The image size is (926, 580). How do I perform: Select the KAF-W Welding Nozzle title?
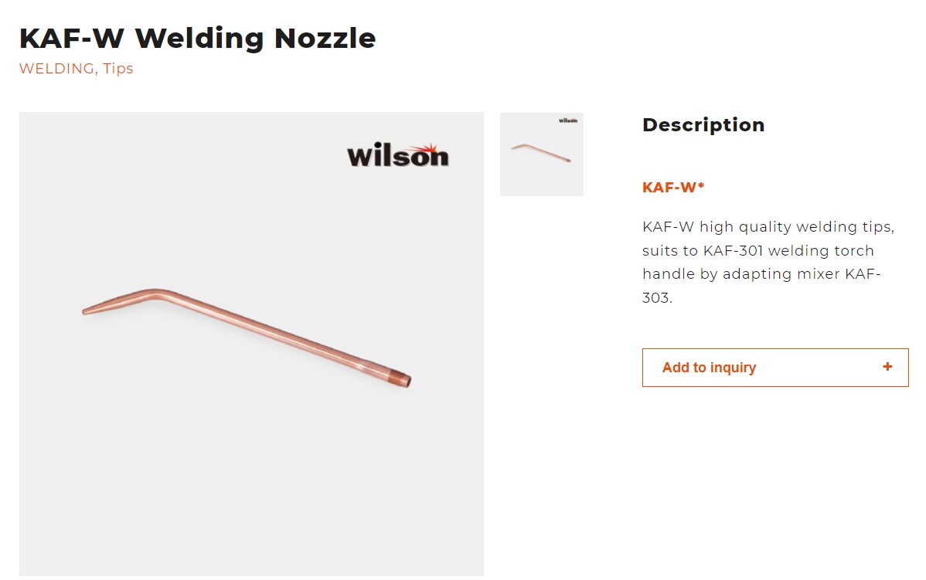click(x=197, y=38)
